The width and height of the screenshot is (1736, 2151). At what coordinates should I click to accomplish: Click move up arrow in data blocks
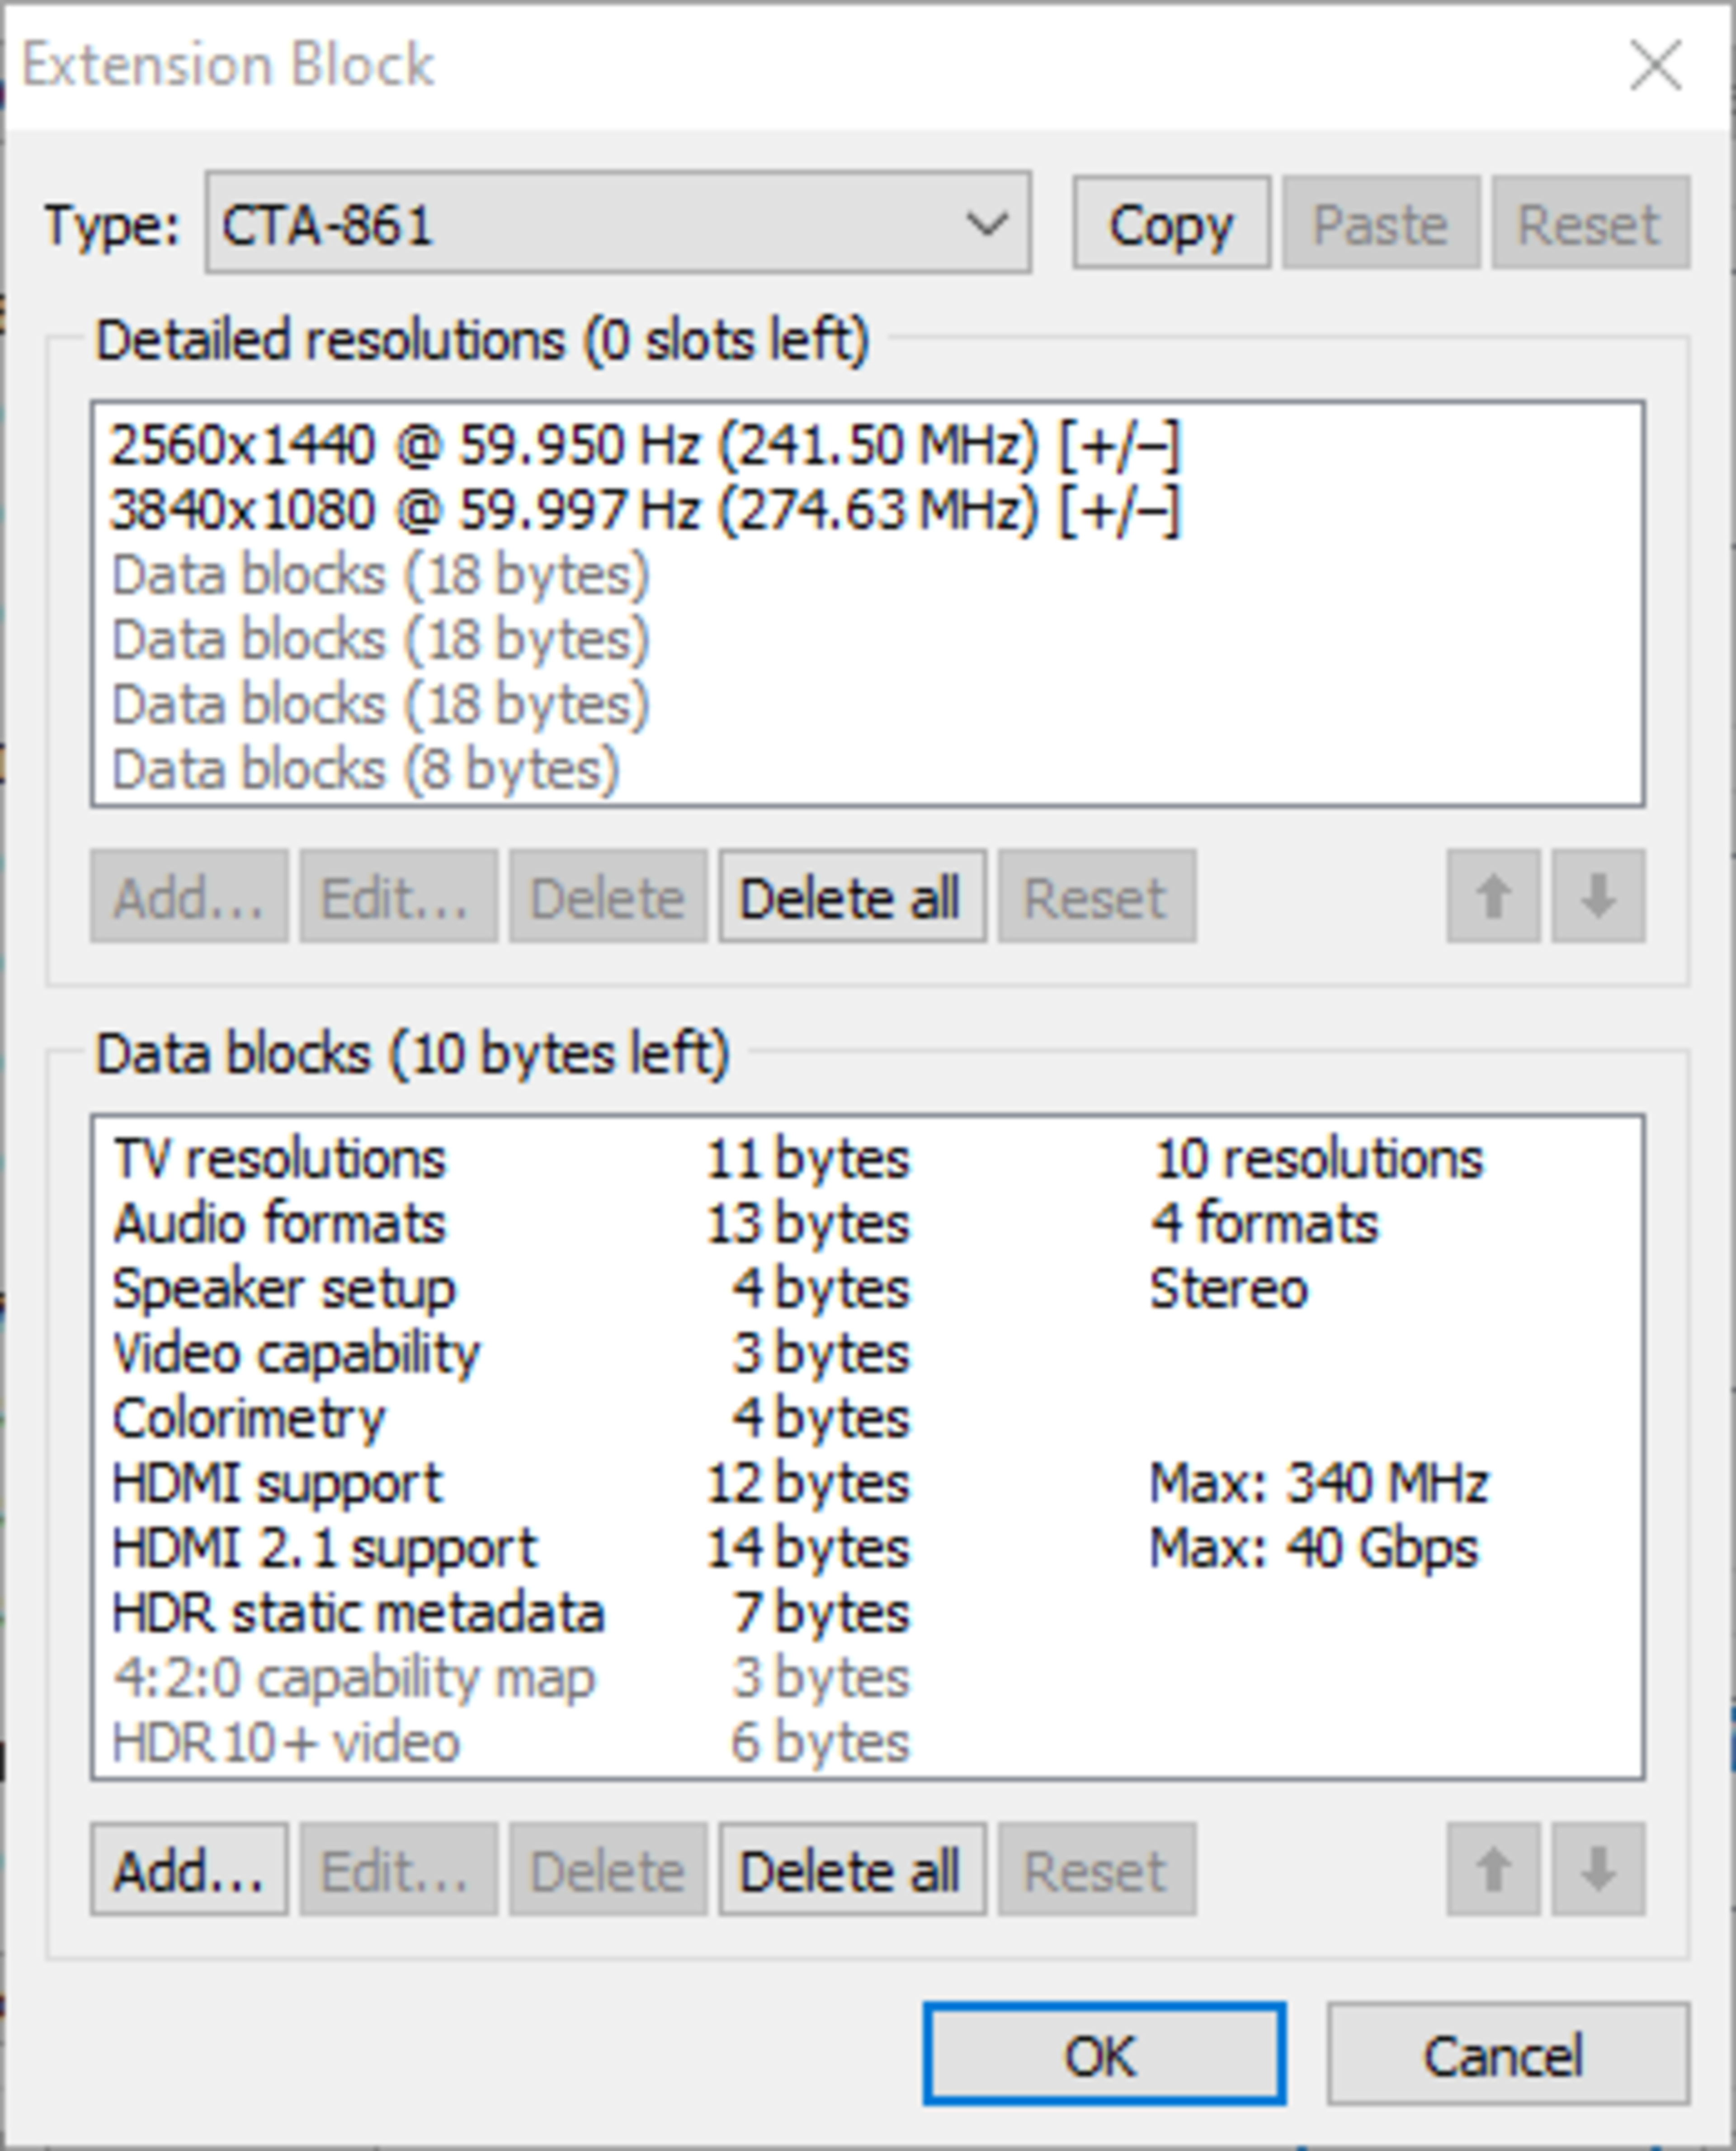tap(1492, 1870)
